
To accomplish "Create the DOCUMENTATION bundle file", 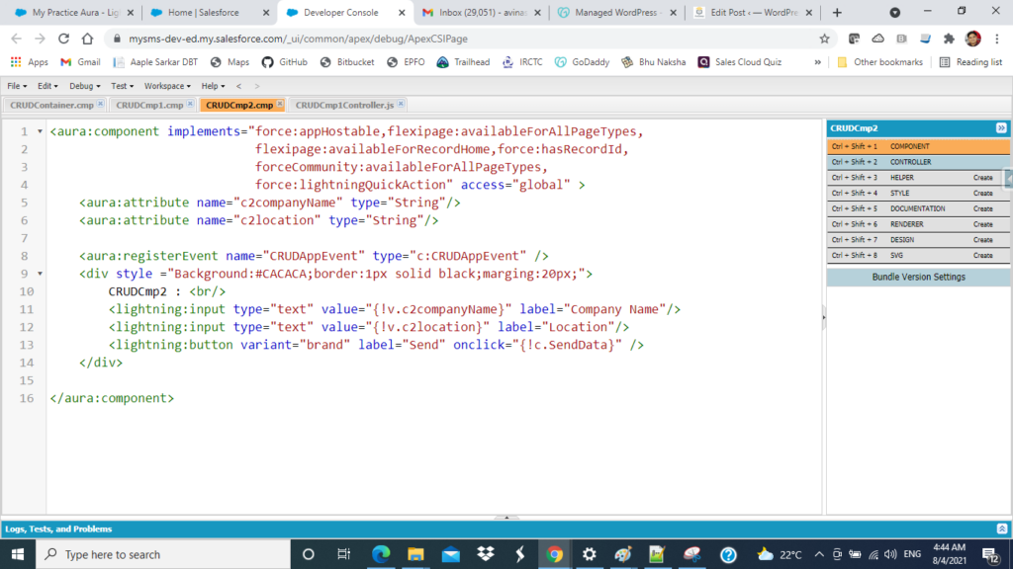I will click(x=982, y=208).
